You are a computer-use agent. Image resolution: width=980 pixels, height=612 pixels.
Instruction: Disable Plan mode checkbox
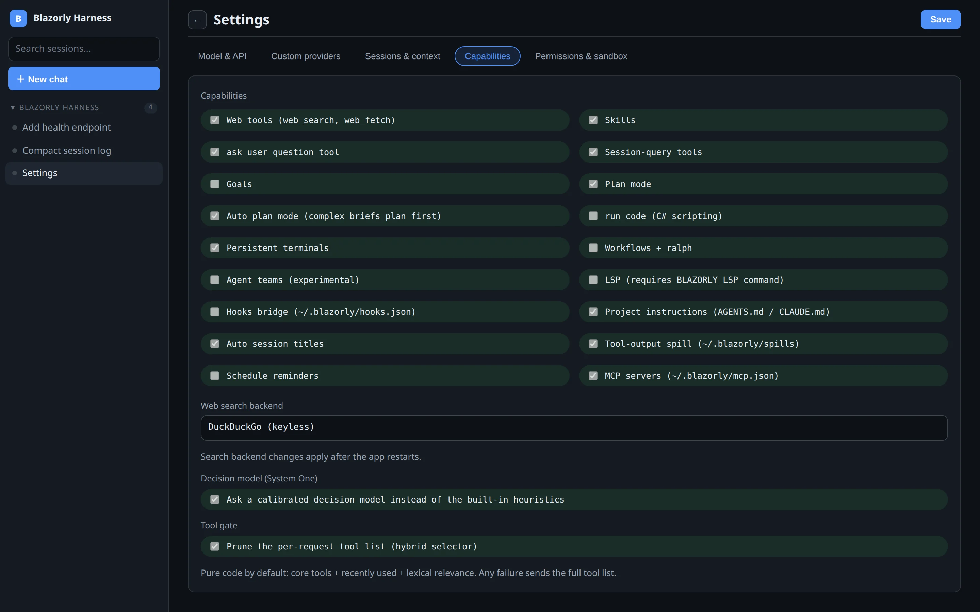(x=593, y=184)
